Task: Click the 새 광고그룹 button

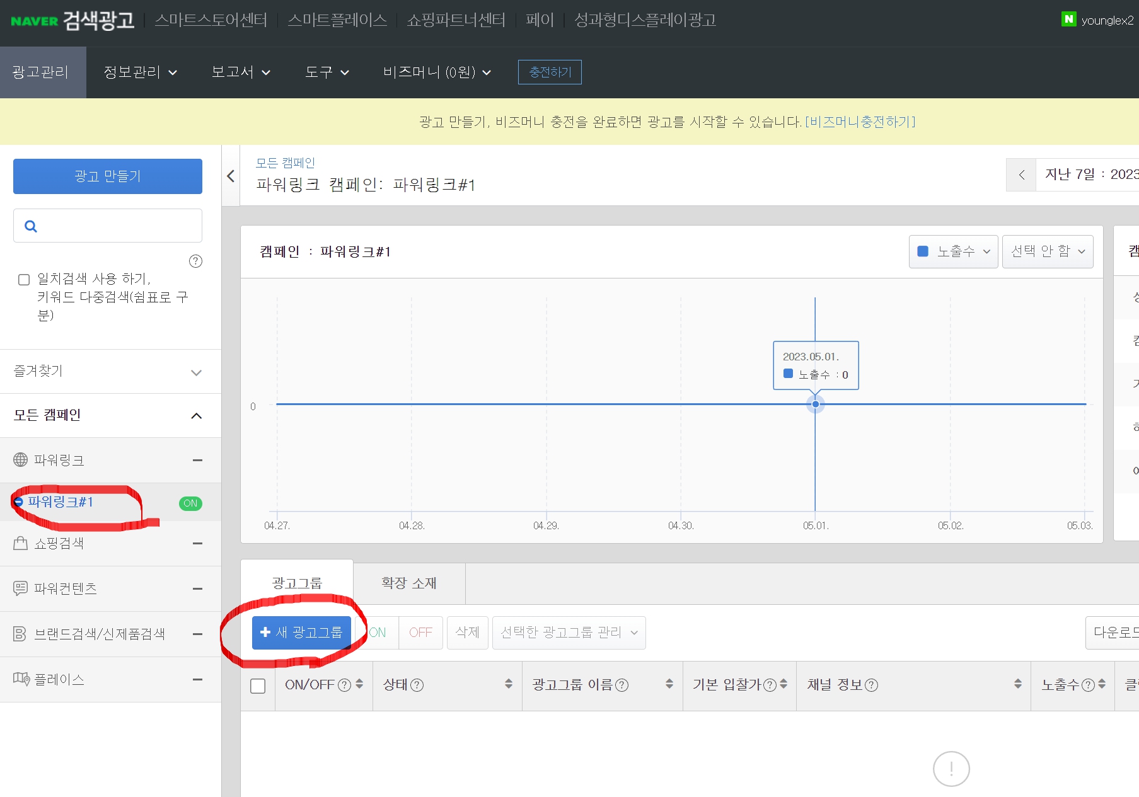Action: click(301, 633)
